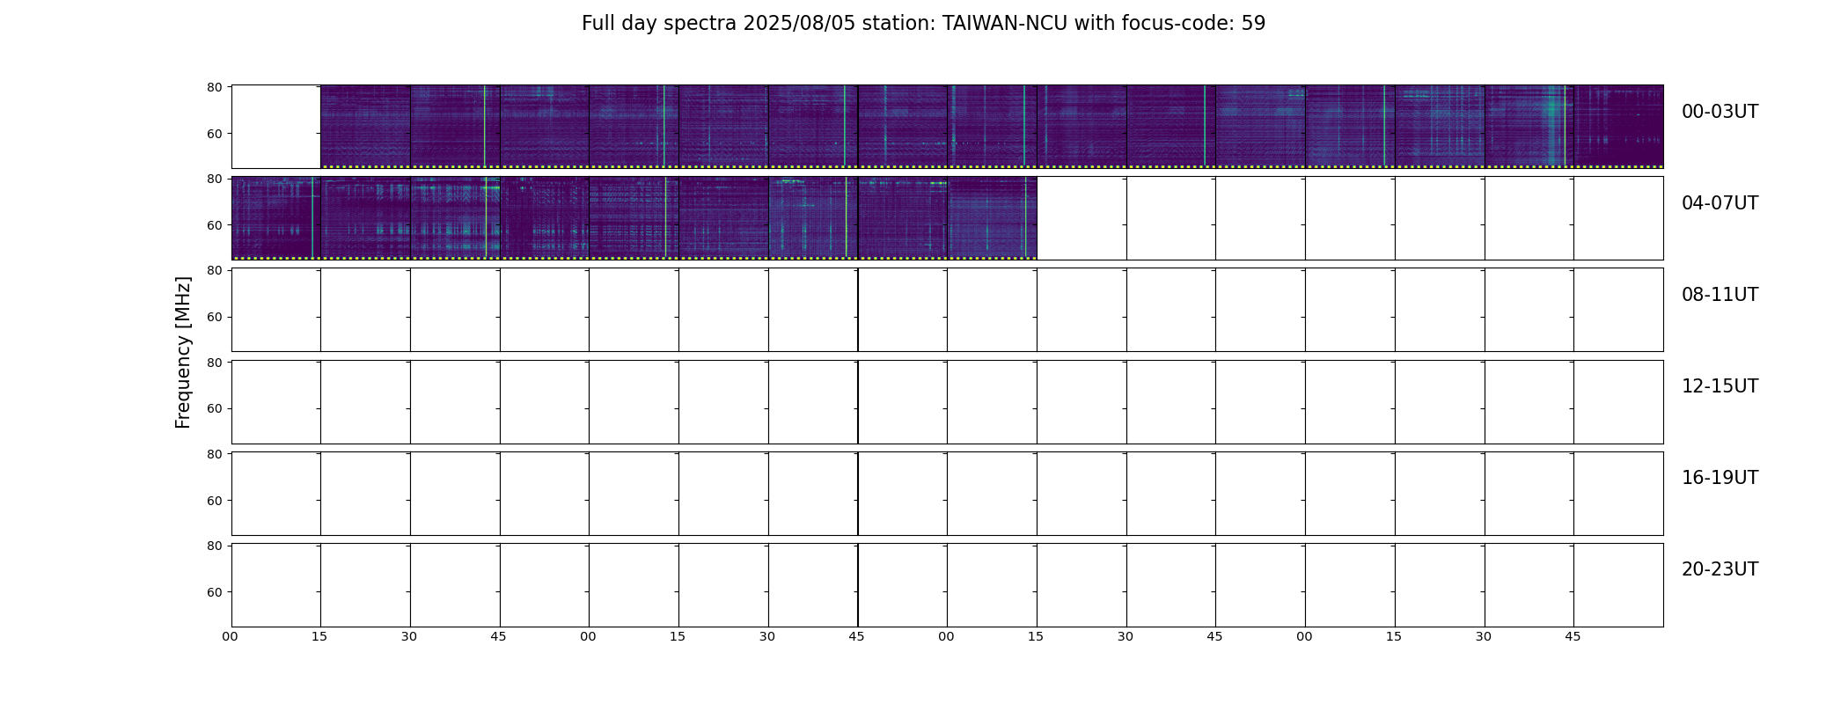Screen dimensions: 1848x704
Task: Select the 60 MHz tick of the 00-03UT row
Action: [214, 134]
